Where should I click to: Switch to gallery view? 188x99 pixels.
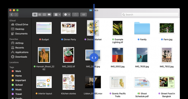pyautogui.click(x=49, y=15)
